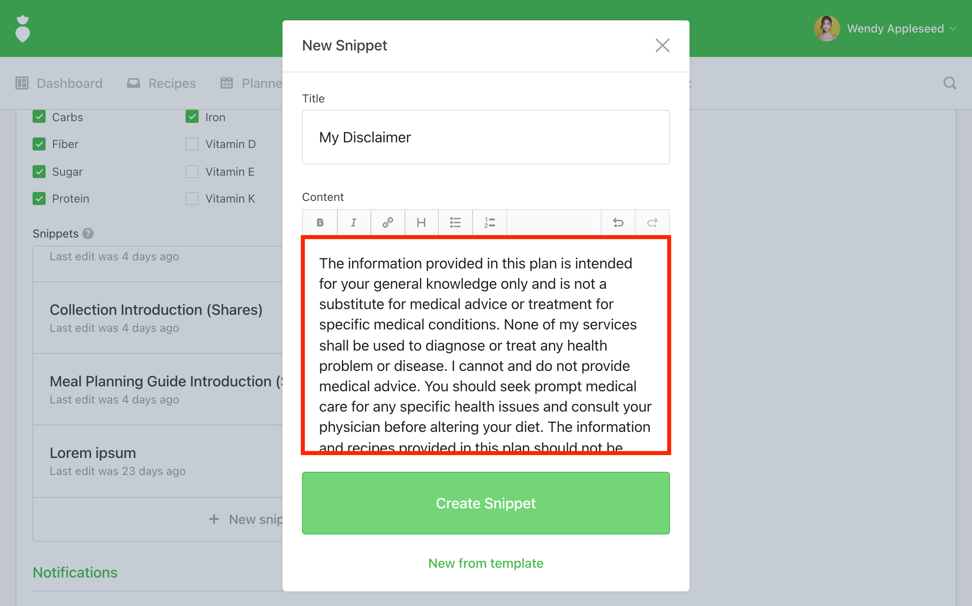Uncheck the Protein checkbox
Image resolution: width=972 pixels, height=606 pixels.
39,198
